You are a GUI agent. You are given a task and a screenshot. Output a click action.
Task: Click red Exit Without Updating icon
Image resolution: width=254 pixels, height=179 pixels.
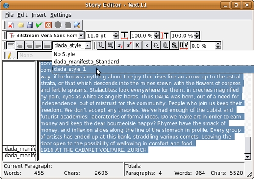[x=48, y=25]
